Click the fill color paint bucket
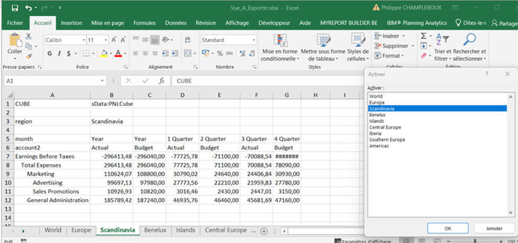518x243 pixels. tap(104, 54)
